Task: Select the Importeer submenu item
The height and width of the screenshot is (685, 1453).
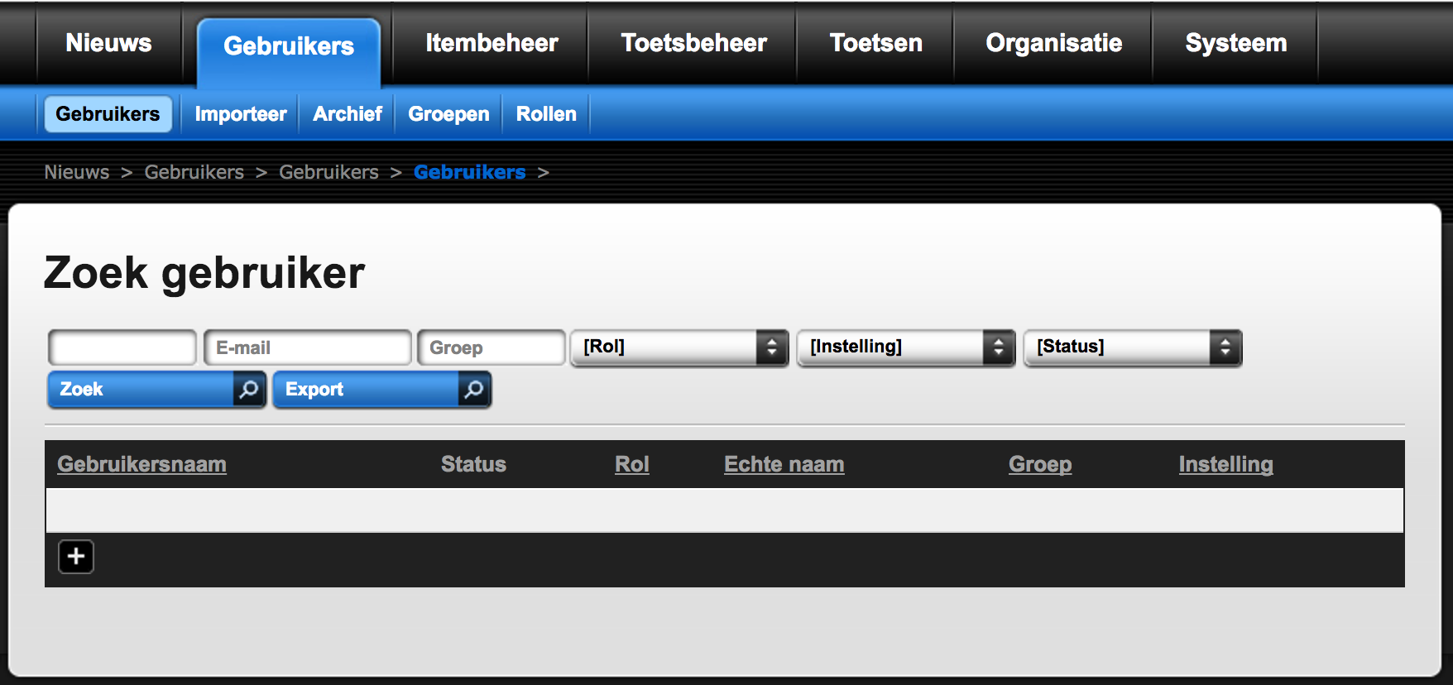Action: click(241, 114)
